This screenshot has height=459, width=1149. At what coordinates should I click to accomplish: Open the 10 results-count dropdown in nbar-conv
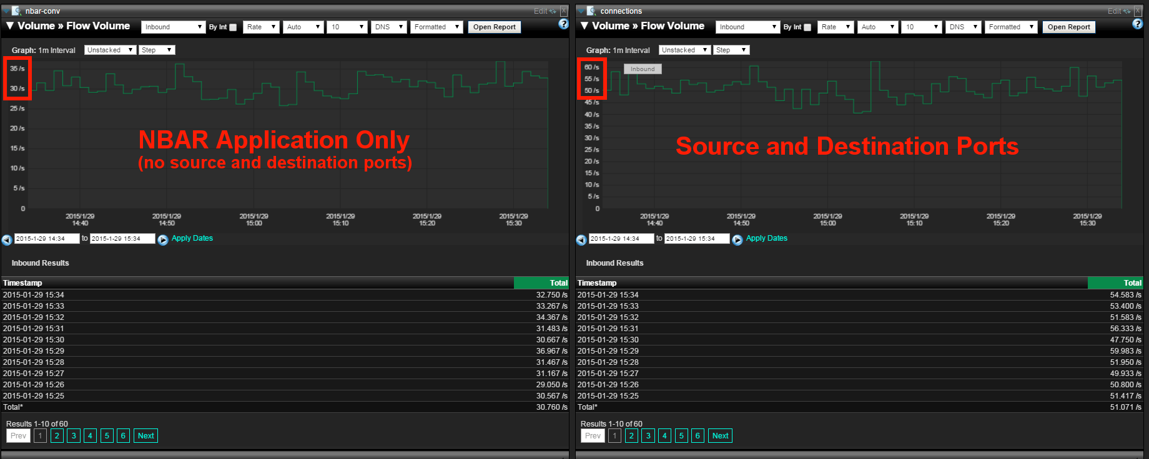(x=347, y=27)
